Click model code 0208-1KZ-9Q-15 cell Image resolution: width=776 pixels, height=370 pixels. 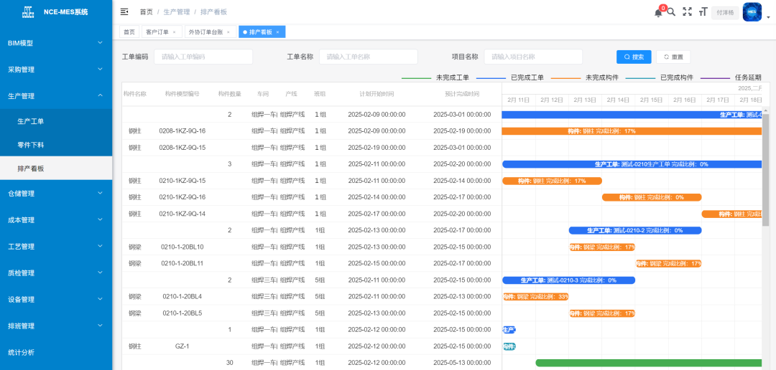pyautogui.click(x=182, y=148)
